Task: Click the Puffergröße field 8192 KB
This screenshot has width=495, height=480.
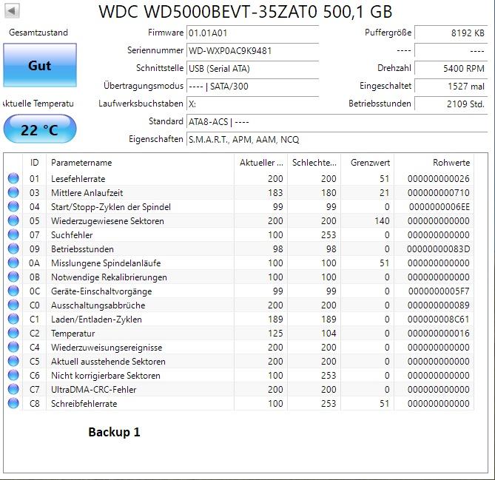Action: click(x=451, y=33)
